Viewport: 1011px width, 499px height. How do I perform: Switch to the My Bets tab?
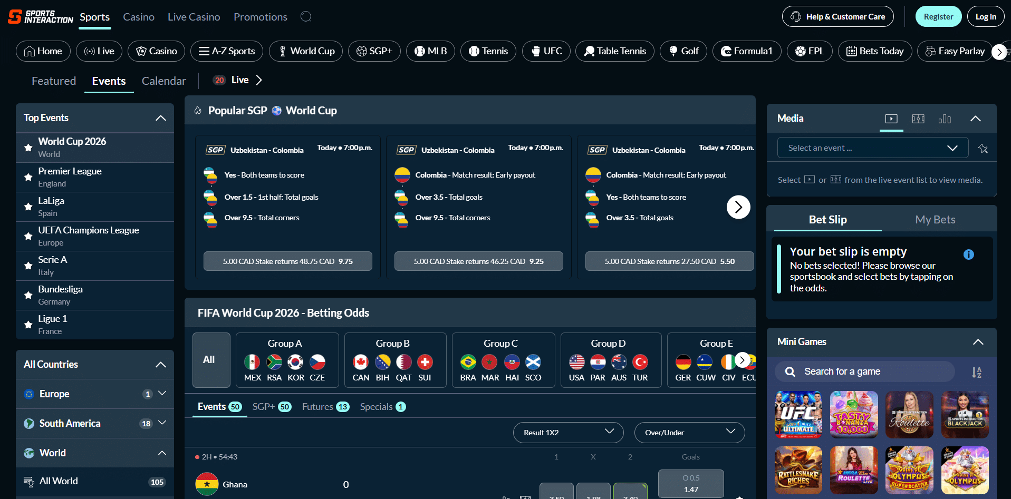coord(935,220)
